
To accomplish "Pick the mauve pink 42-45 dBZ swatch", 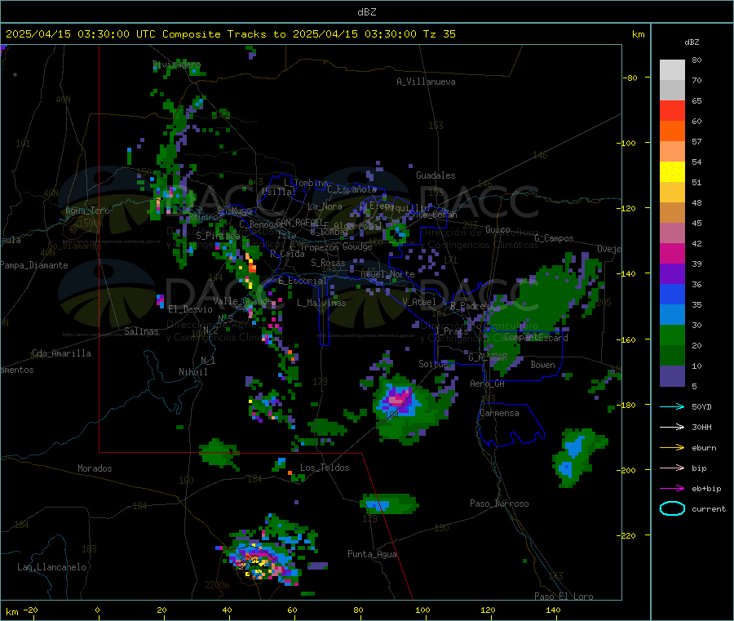I will coord(672,233).
